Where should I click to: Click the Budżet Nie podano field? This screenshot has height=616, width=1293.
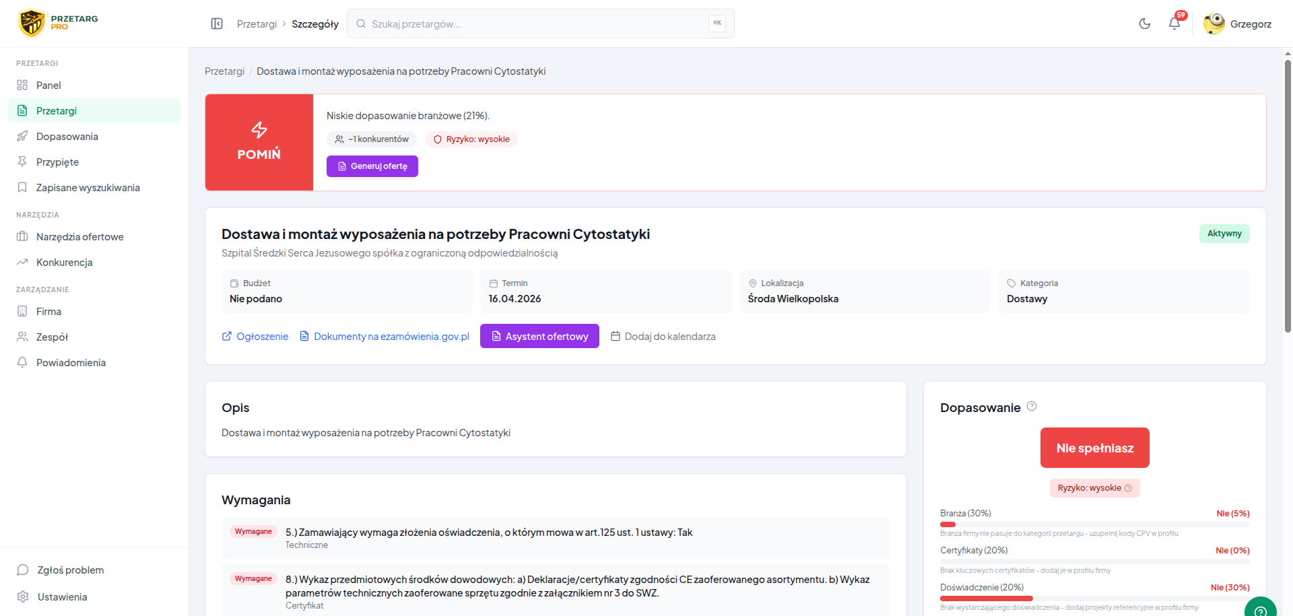coord(347,292)
